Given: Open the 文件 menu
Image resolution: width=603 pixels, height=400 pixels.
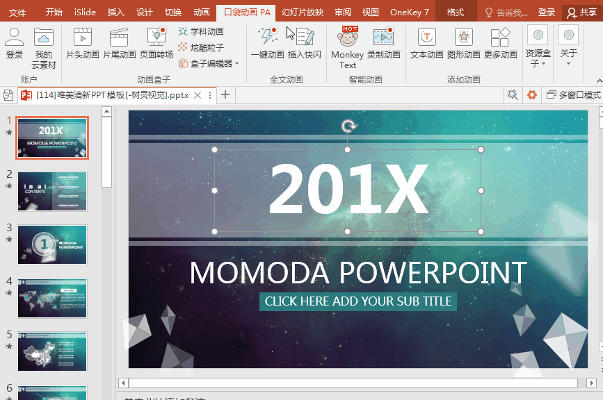Looking at the screenshot, I should coord(17,12).
